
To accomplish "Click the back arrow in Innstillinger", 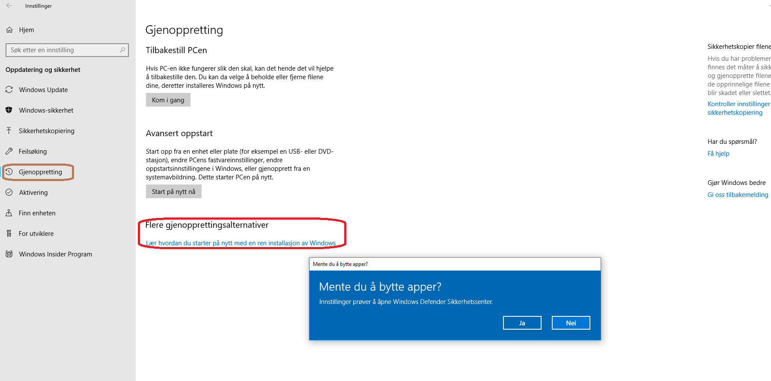I will [x=9, y=6].
